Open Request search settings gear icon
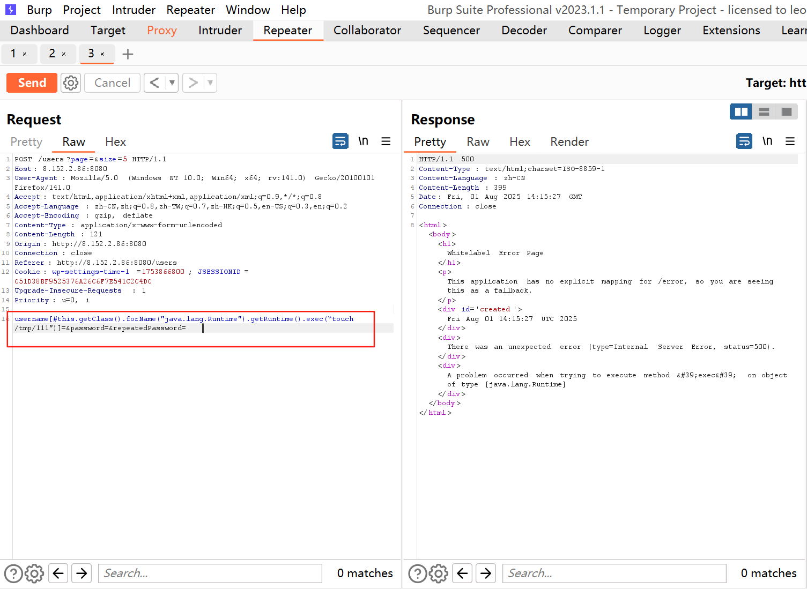Image resolution: width=807 pixels, height=589 pixels. [34, 573]
